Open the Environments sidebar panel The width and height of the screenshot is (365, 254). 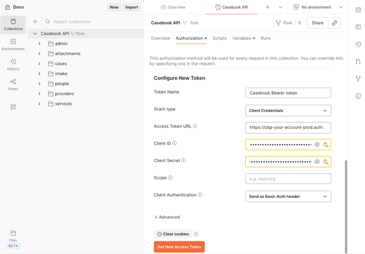[13, 45]
